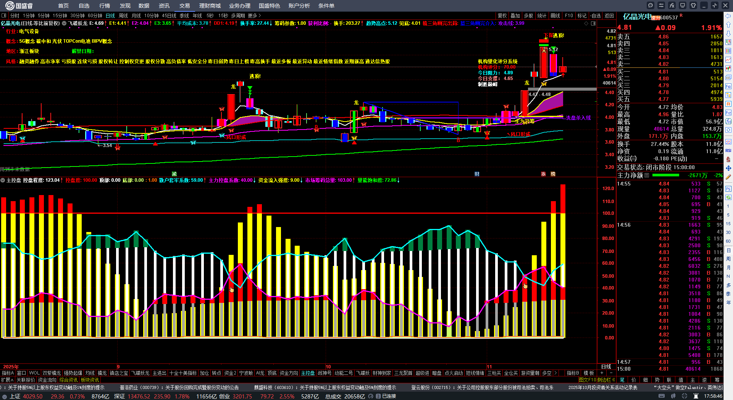Click the RSI indicator icon
Image resolution: width=733 pixels, height=400 pixels.
tap(728, 150)
